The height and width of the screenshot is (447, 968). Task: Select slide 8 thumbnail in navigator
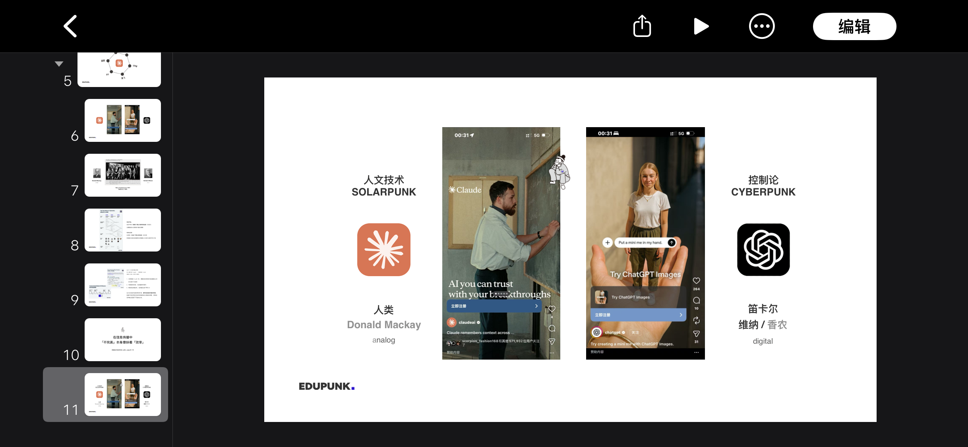click(123, 230)
